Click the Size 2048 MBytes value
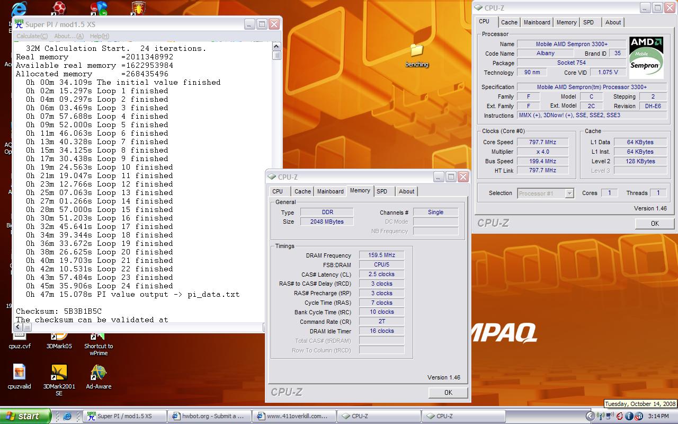This screenshot has height=424, width=678. click(x=327, y=222)
